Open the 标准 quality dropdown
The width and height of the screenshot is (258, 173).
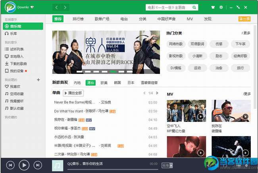coord(167,165)
